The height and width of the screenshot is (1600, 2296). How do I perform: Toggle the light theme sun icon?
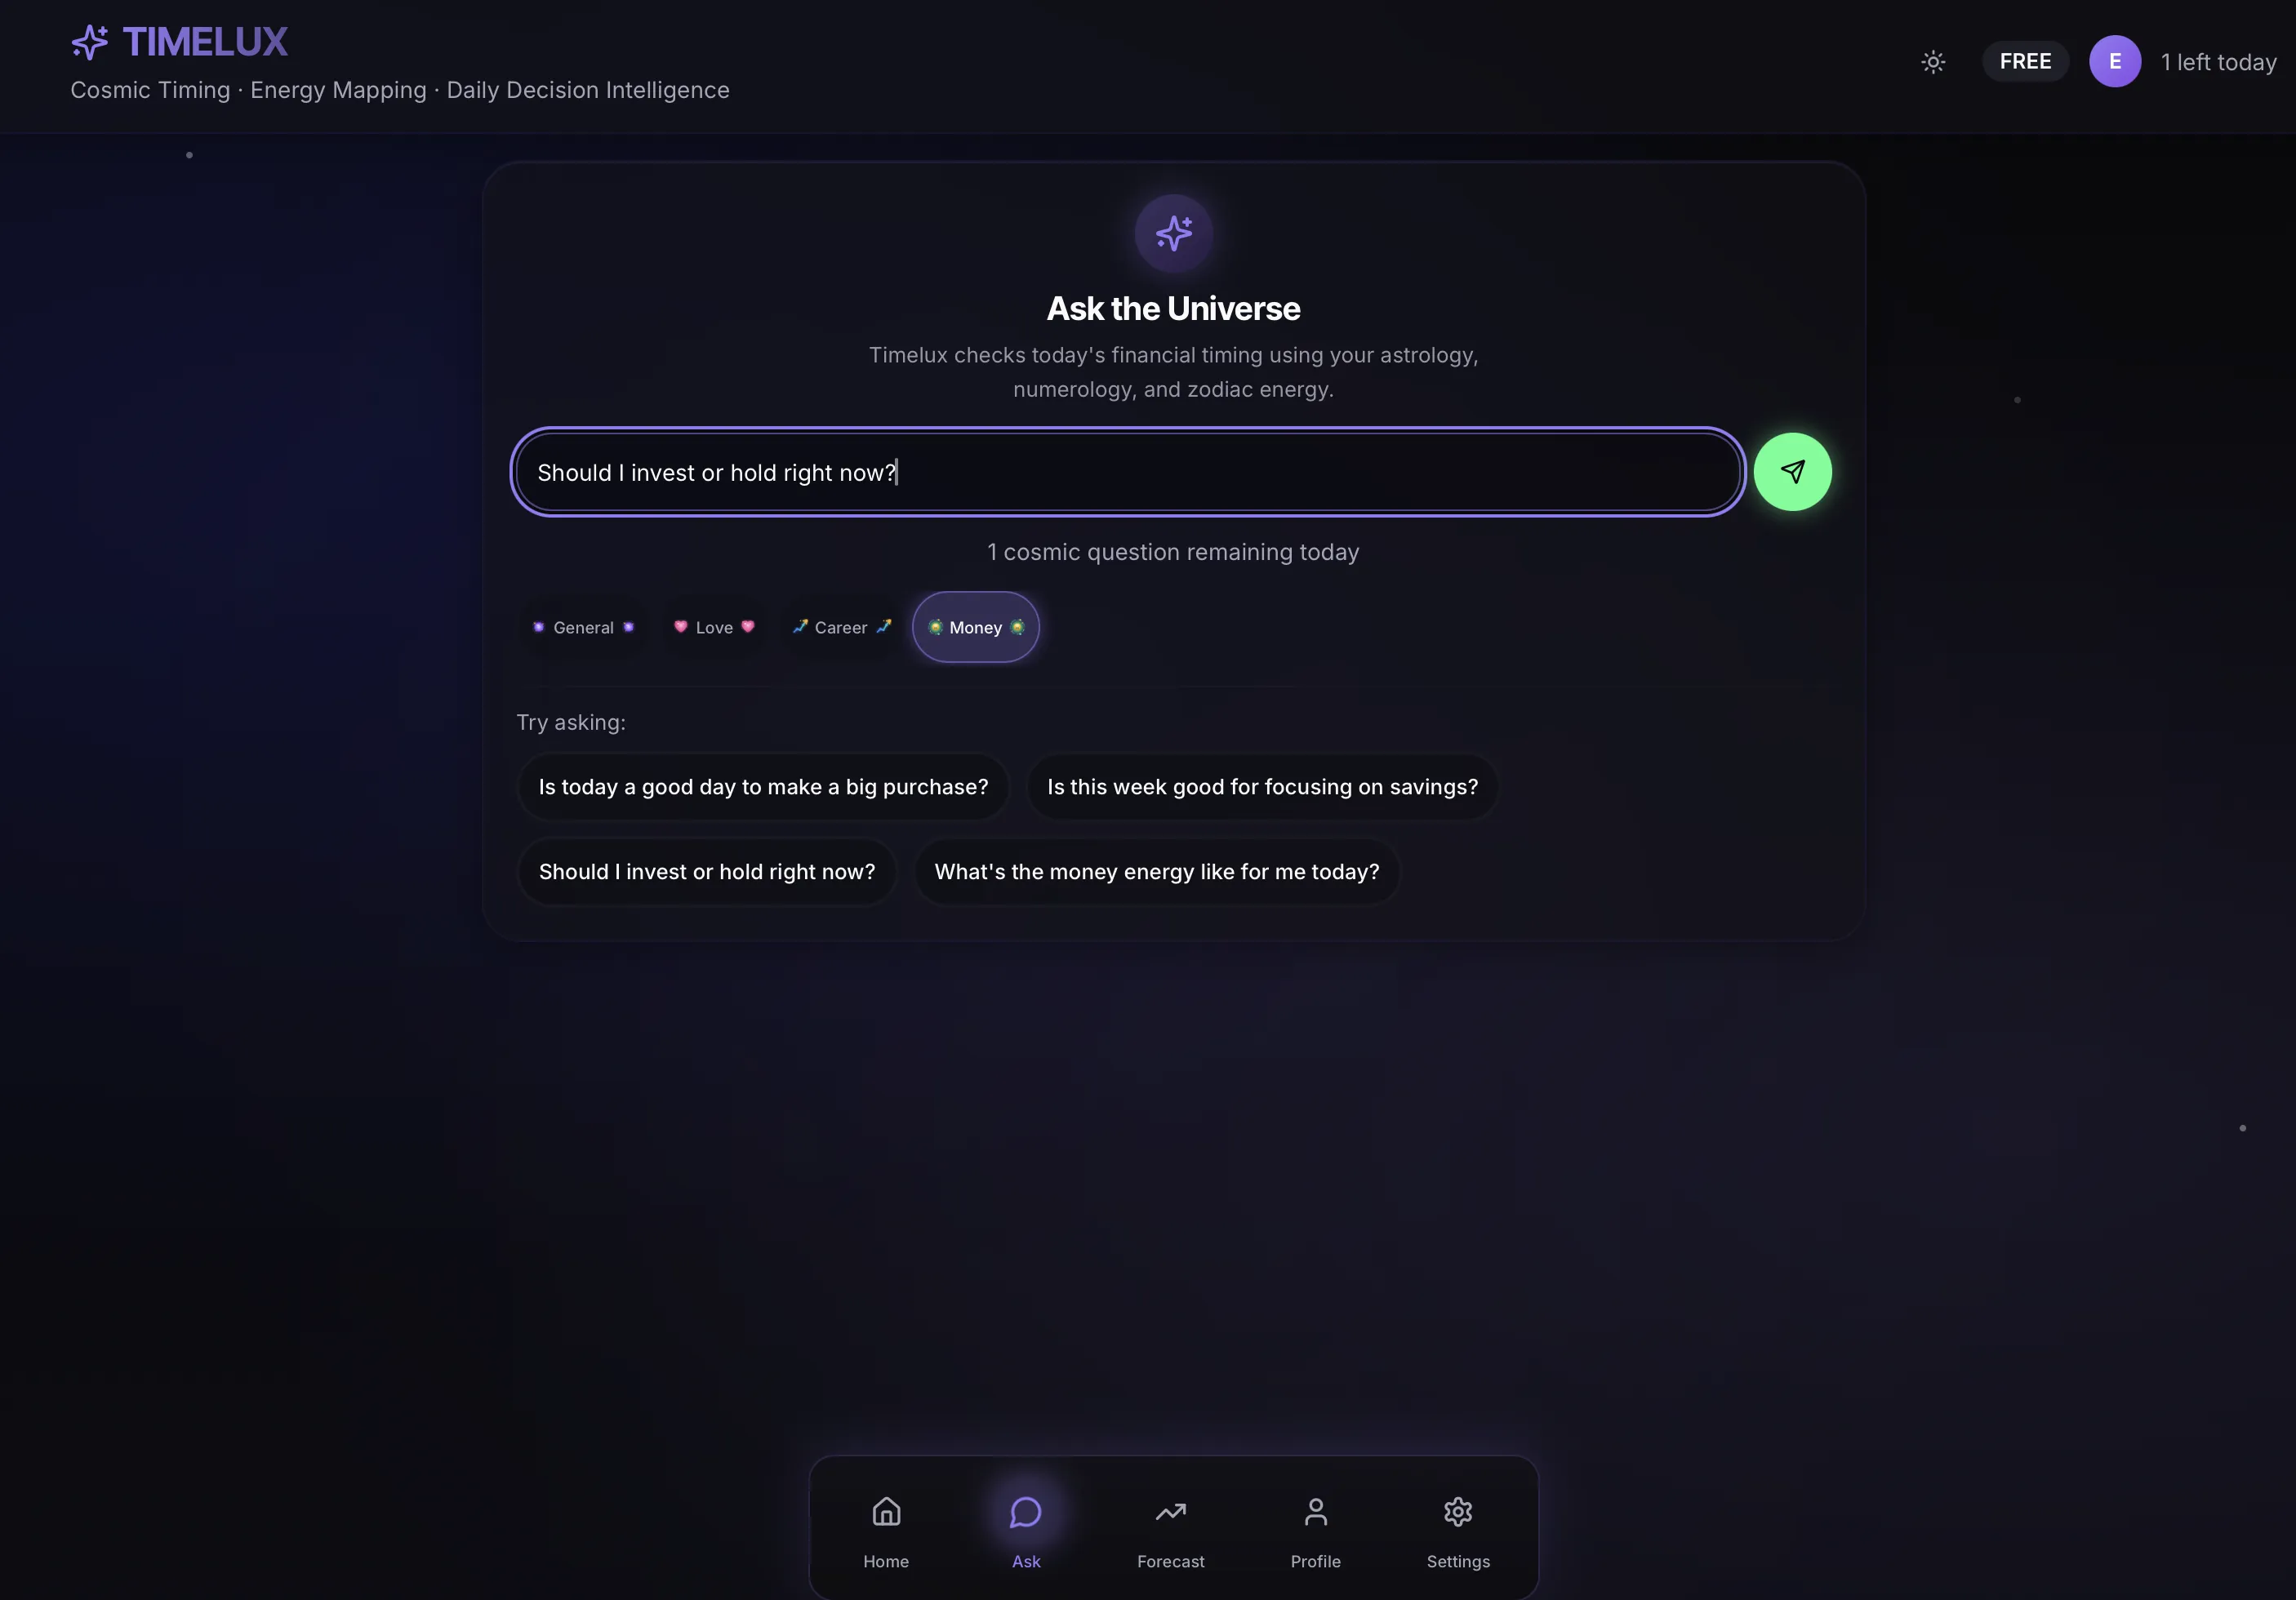[1933, 62]
